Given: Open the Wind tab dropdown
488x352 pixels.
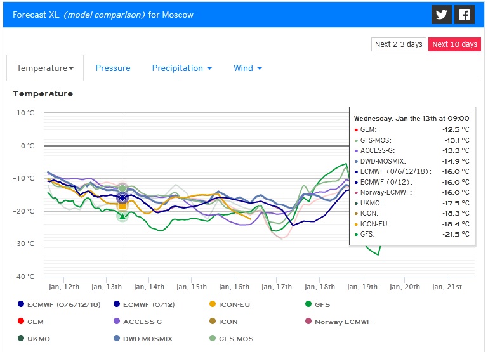Looking at the screenshot, I should click(247, 68).
